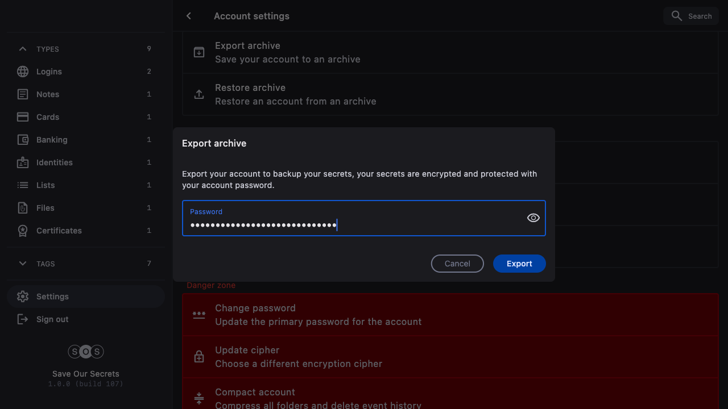The width and height of the screenshot is (728, 409).
Task: Click the Files attachment icon
Action: pyautogui.click(x=23, y=208)
